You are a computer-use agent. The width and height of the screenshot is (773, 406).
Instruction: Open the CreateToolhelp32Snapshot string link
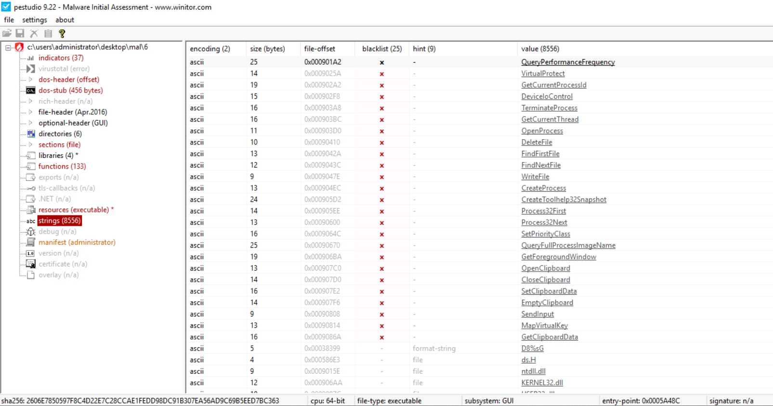(x=563, y=199)
